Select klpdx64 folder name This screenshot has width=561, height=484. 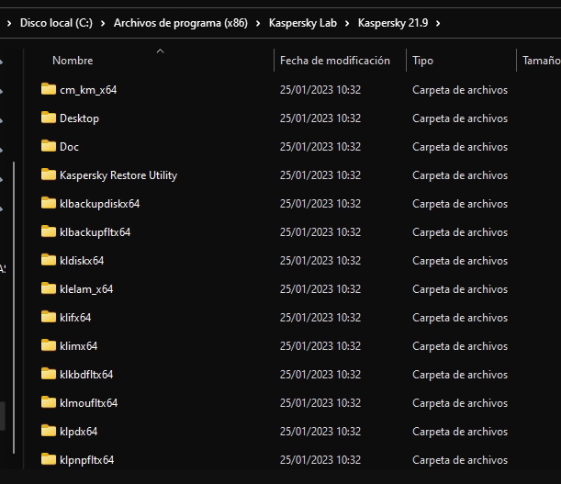(x=78, y=432)
